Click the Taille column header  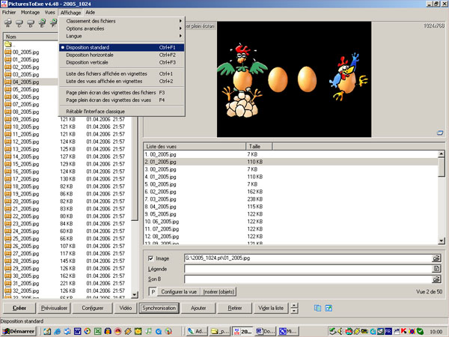259,147
